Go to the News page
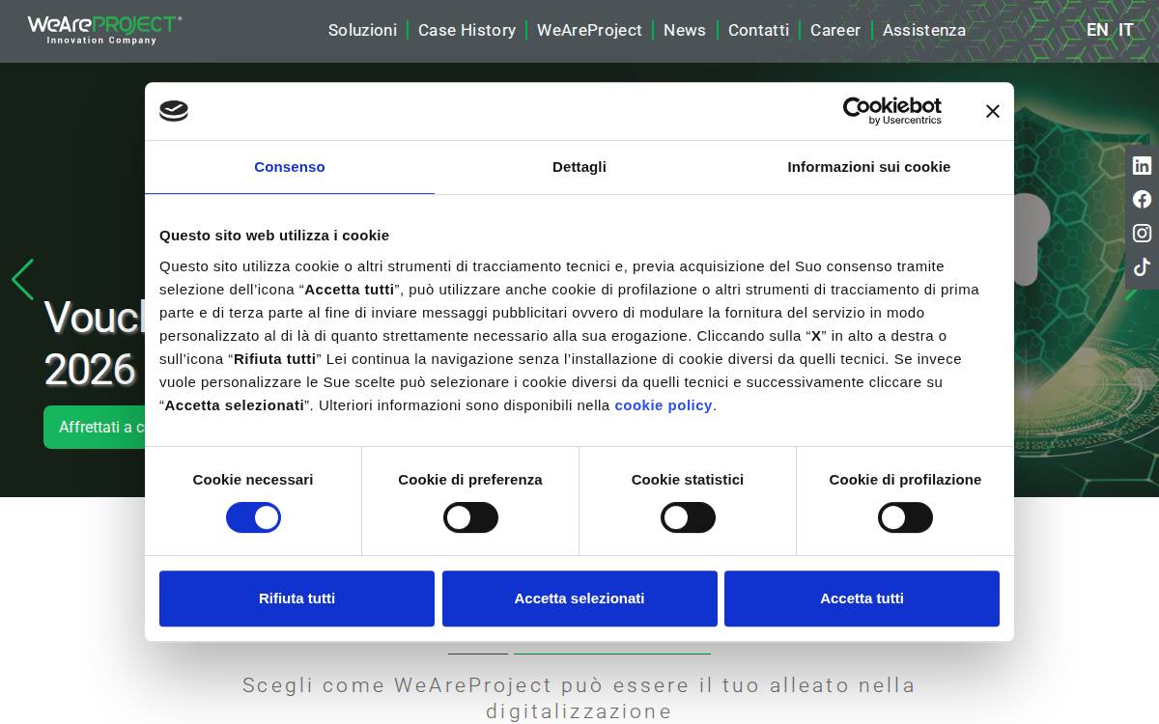This screenshot has width=1159, height=724. click(685, 30)
